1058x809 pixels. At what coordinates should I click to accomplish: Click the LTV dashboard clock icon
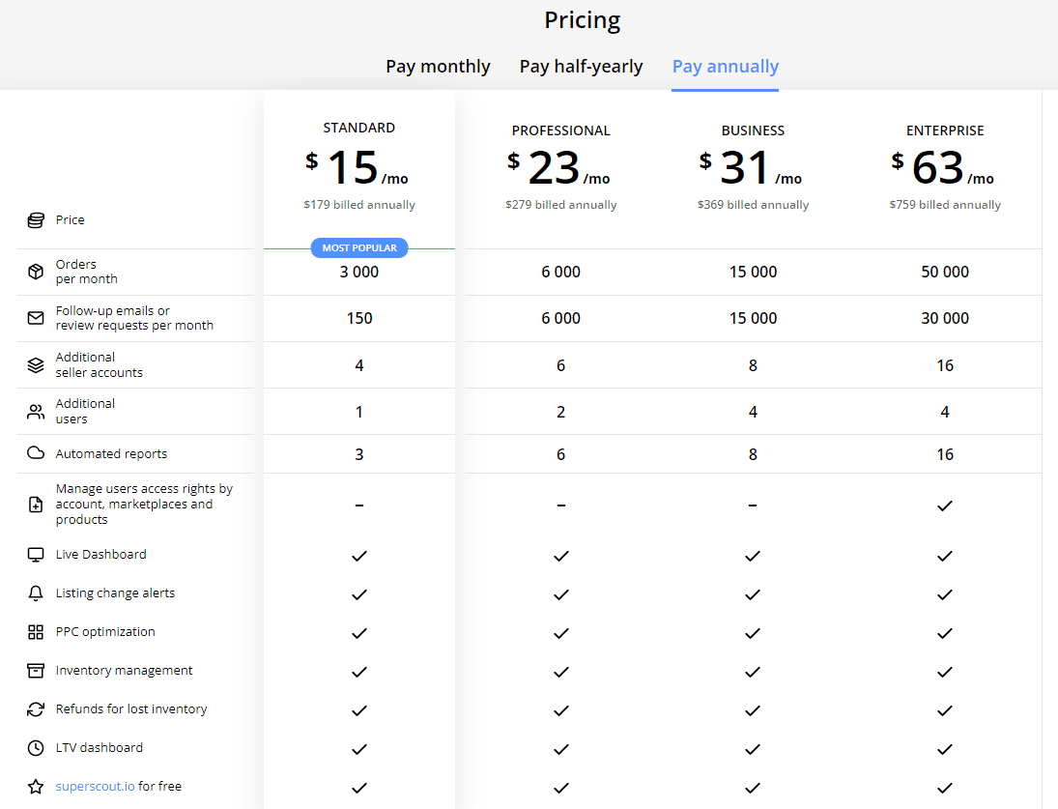click(x=36, y=748)
